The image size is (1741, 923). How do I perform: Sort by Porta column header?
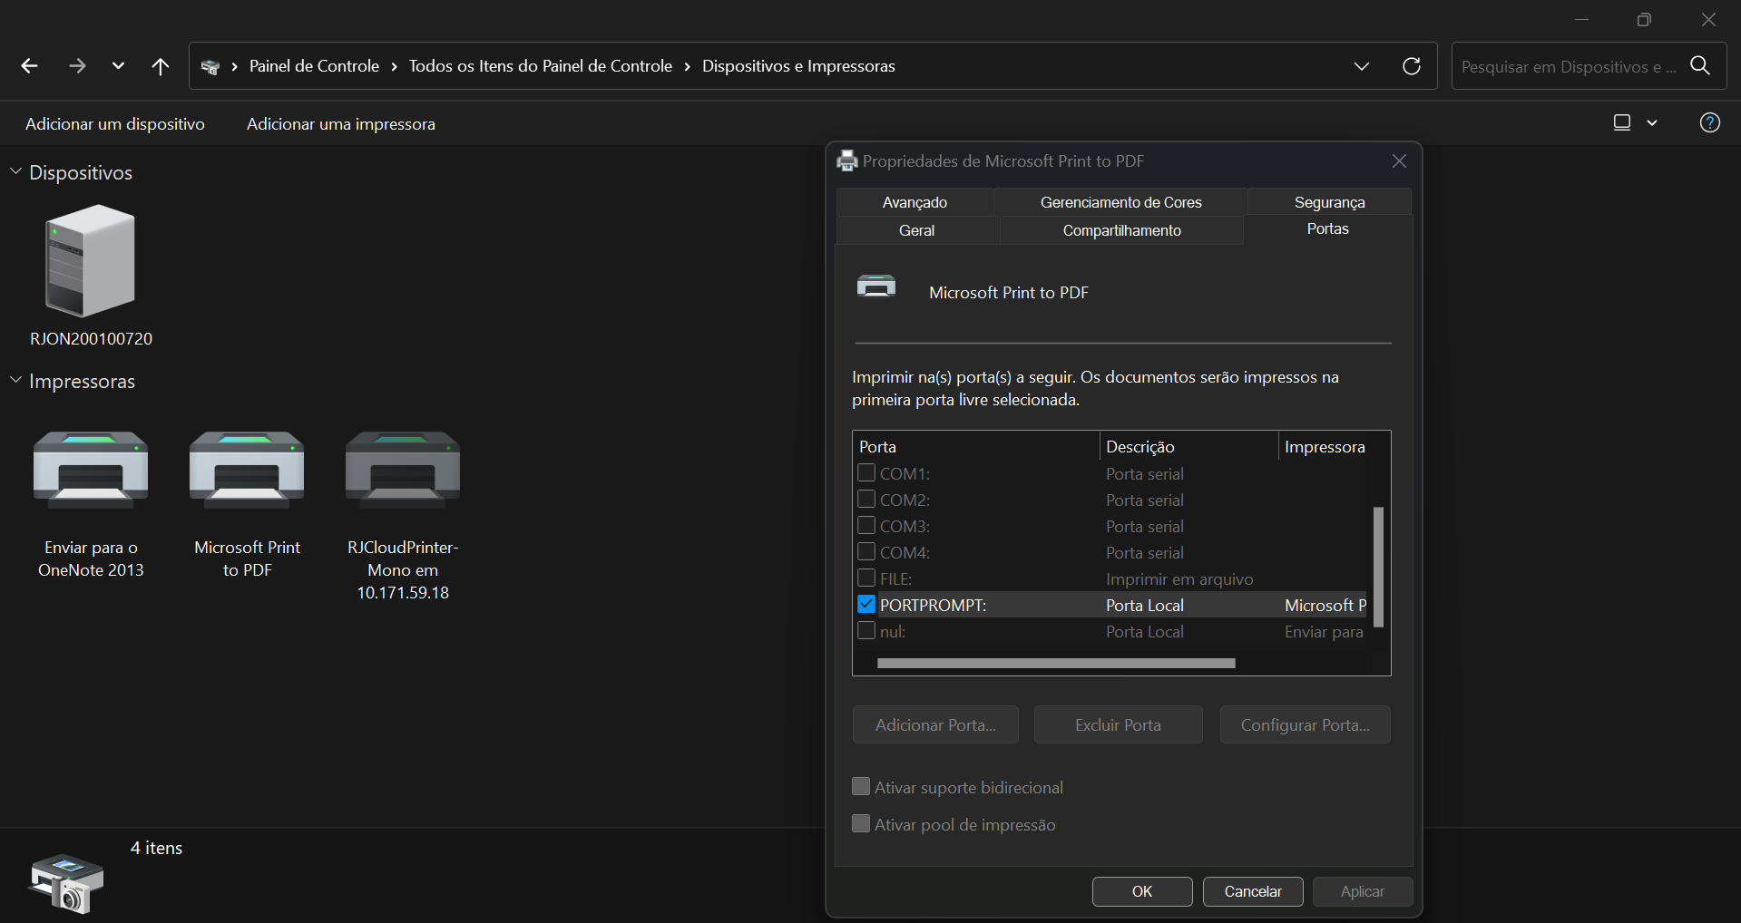(976, 446)
